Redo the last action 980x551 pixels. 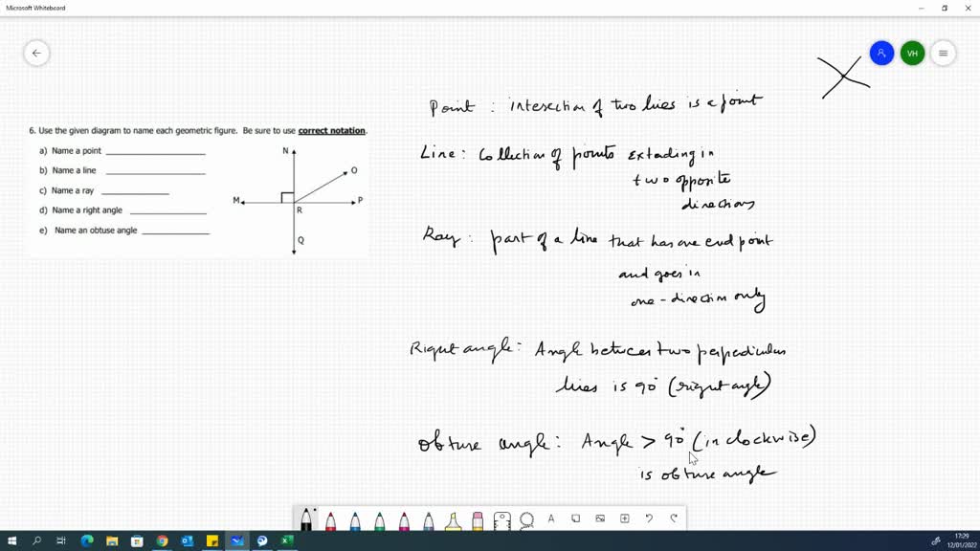tap(672, 518)
